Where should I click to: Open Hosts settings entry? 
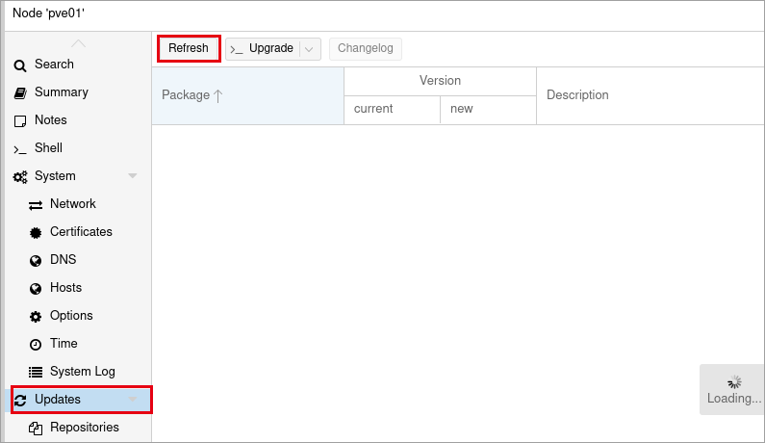point(65,287)
